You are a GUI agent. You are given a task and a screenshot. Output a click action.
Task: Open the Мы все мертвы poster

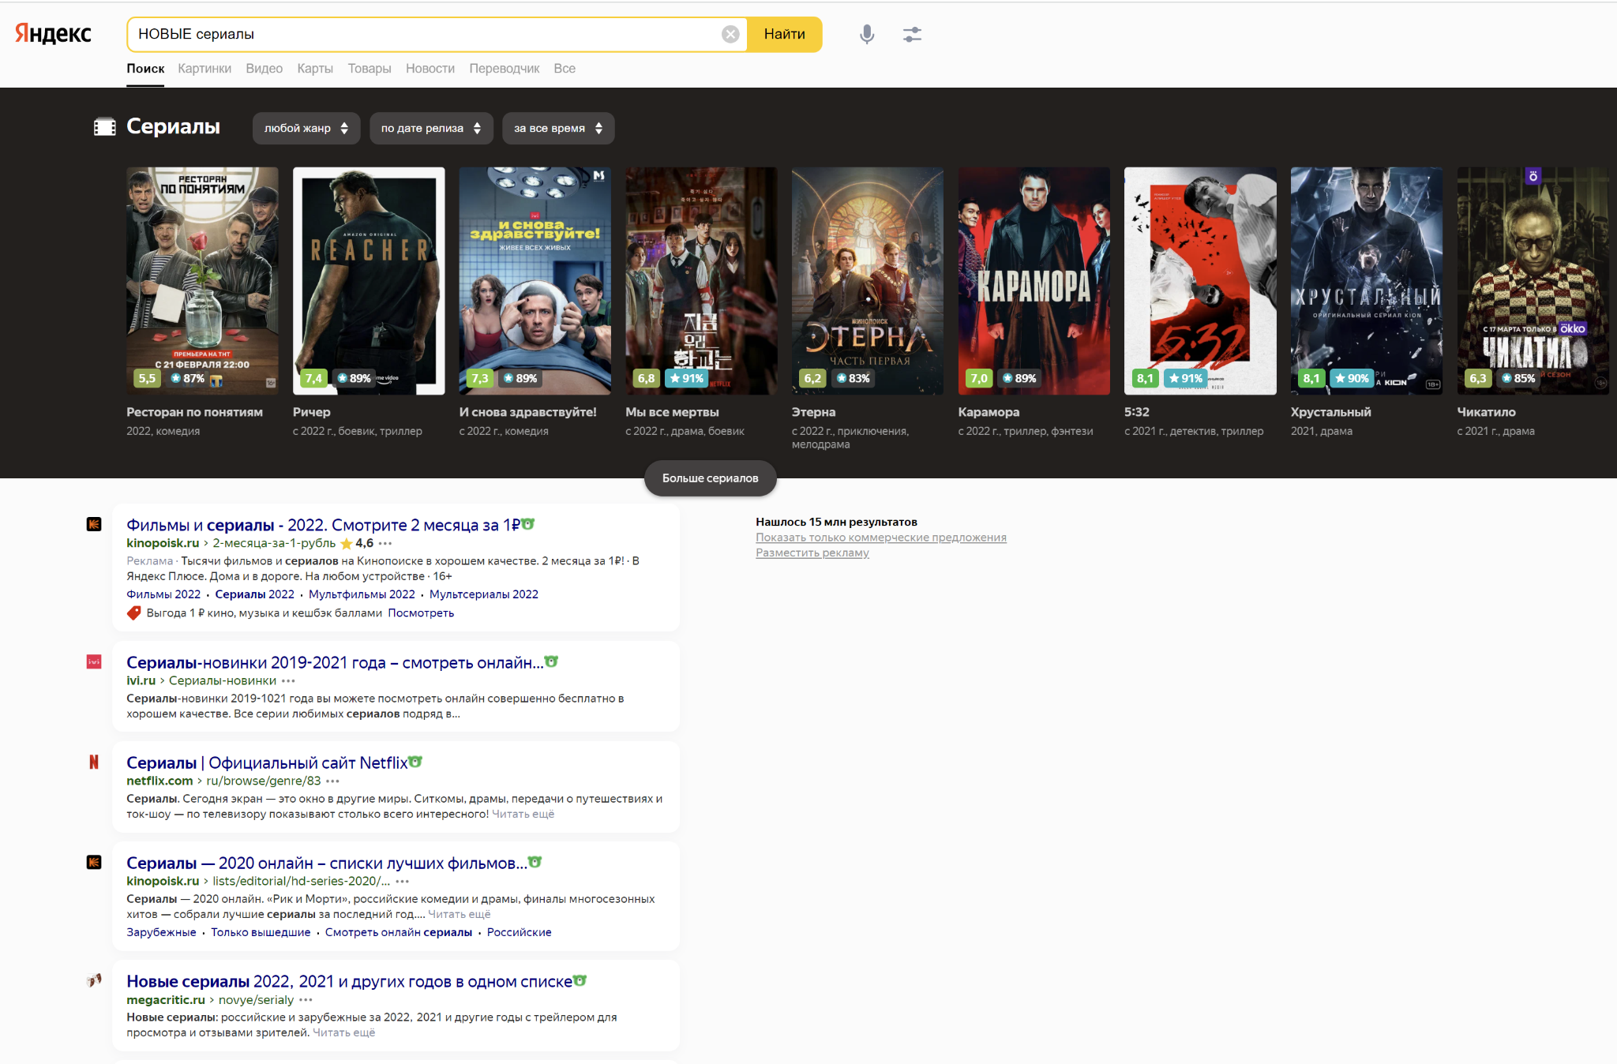701,280
